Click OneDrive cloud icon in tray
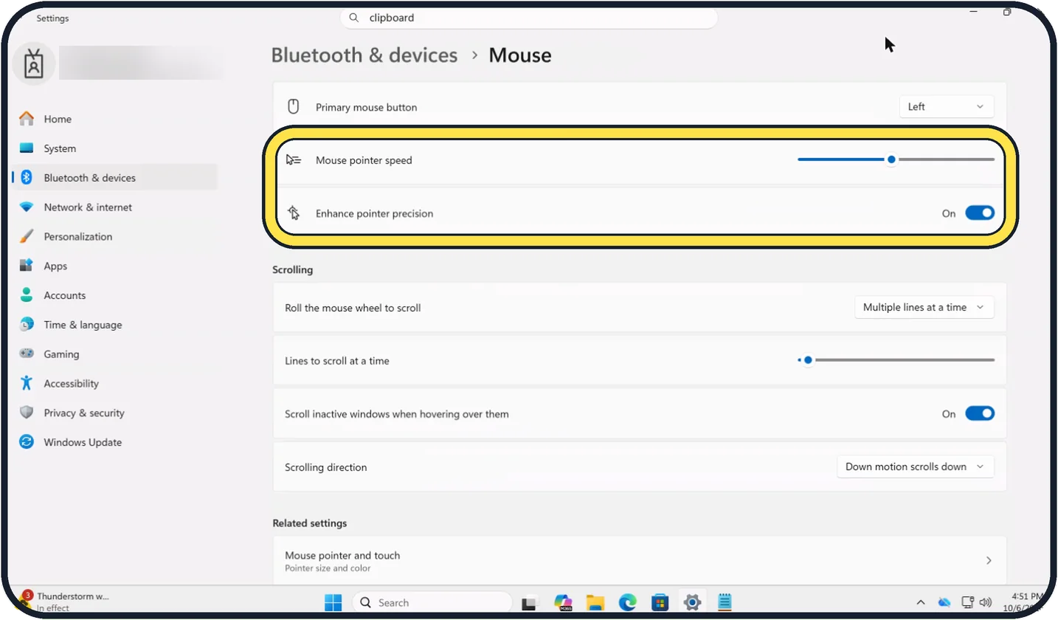 944,602
